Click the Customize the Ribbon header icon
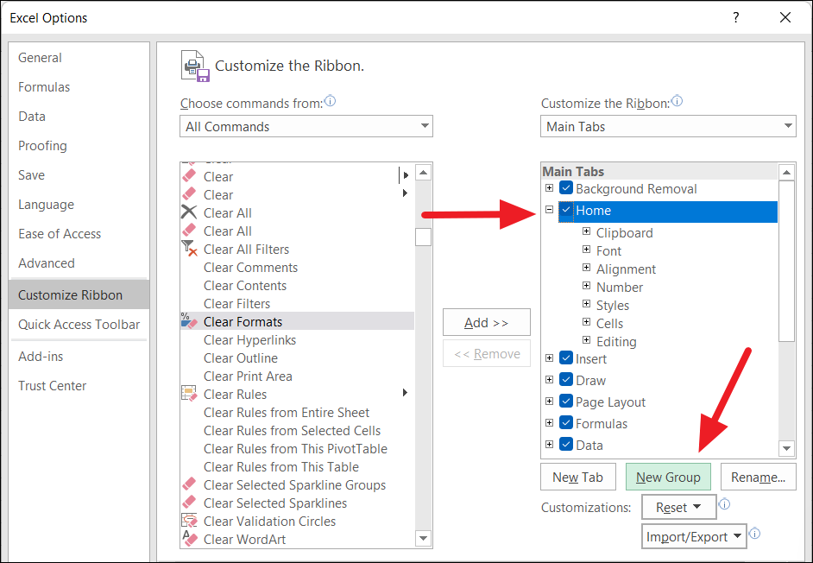This screenshot has height=563, width=813. pos(195,66)
